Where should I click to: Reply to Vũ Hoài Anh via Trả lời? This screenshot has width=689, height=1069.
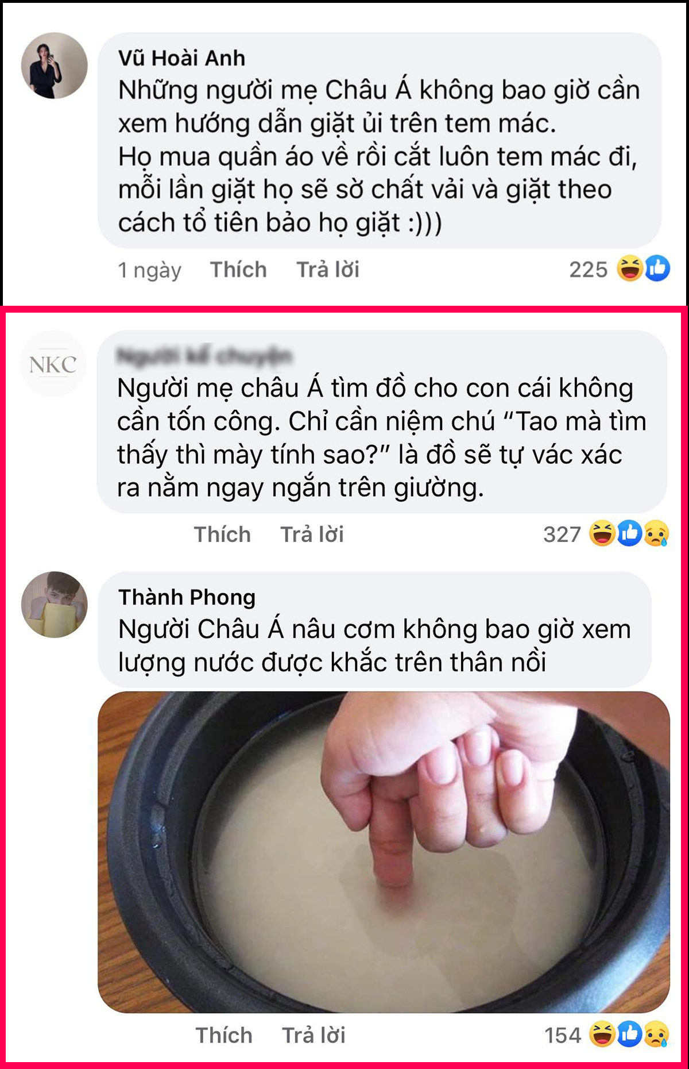[328, 270]
